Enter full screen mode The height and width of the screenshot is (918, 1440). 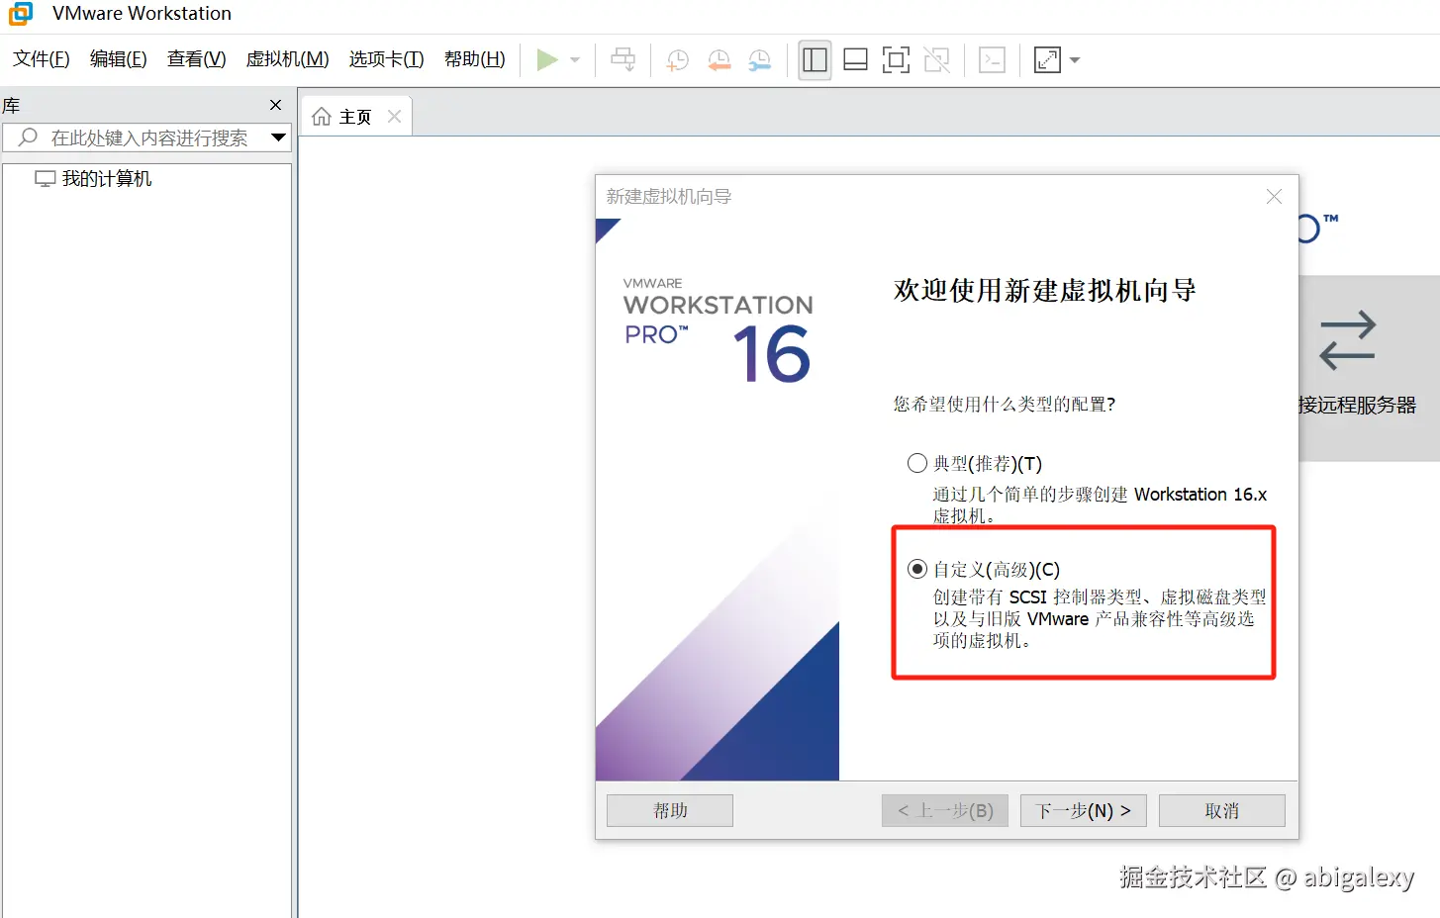[x=896, y=59]
